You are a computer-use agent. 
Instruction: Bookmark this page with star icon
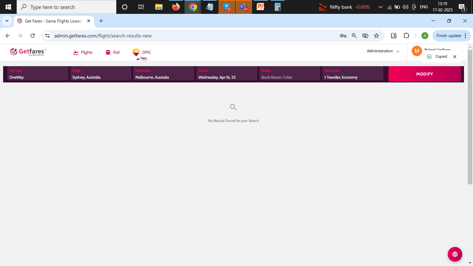coord(376,36)
